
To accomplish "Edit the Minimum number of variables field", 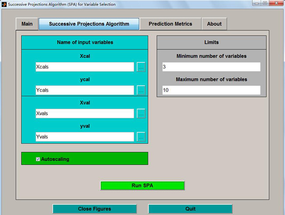I will point(211,67).
